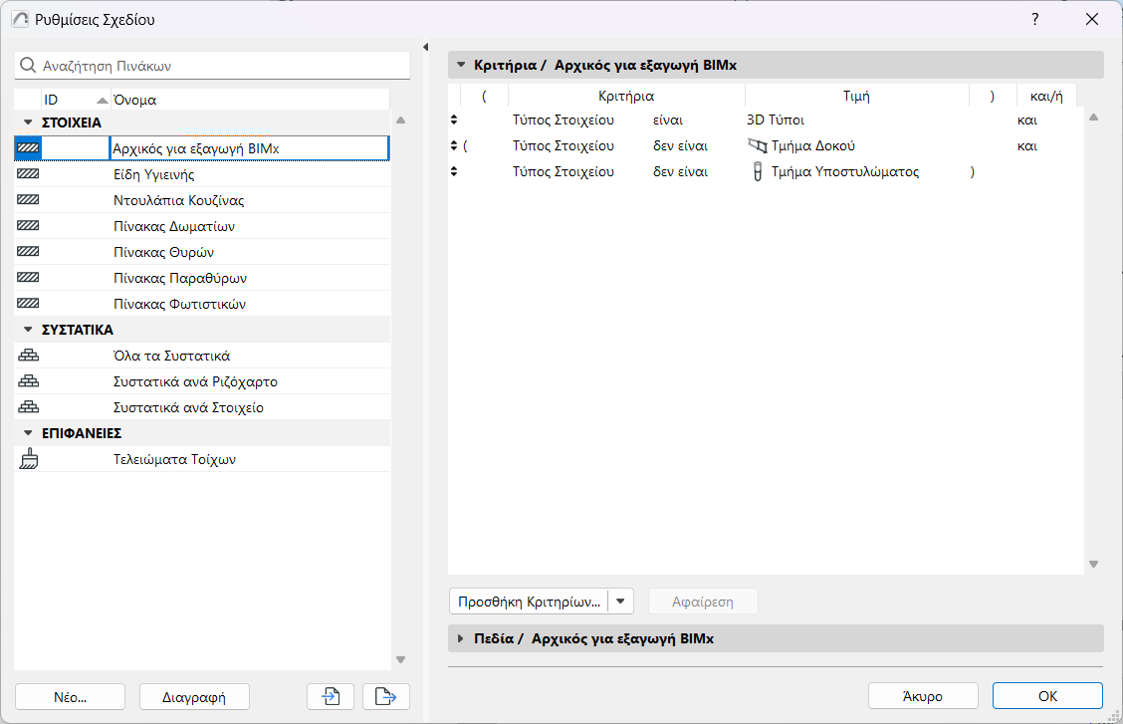Click the paintbrush icon beside Τελειώματα Τοίχων
The width and height of the screenshot is (1123, 724).
[x=29, y=458]
